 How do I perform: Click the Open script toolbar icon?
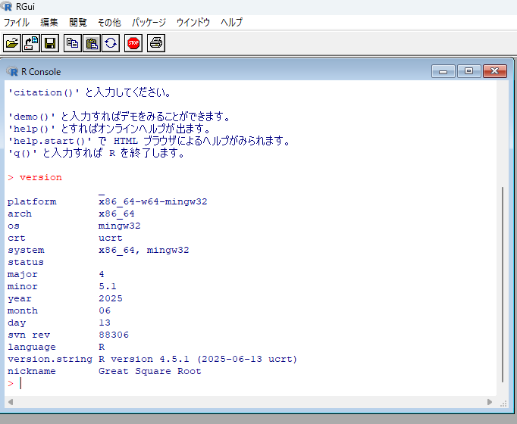click(x=12, y=43)
